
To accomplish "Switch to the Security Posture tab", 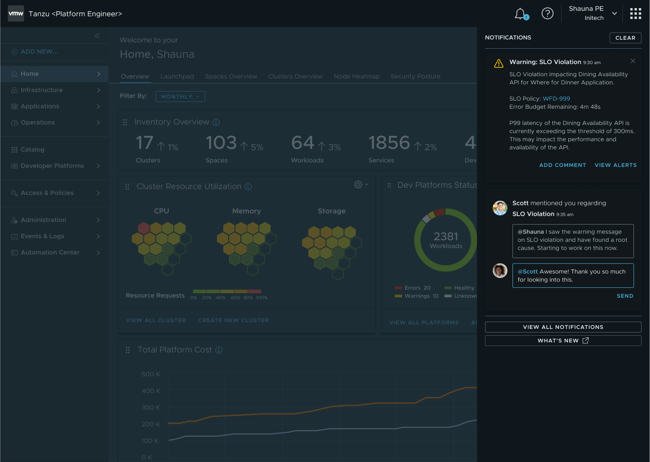I will [x=415, y=77].
